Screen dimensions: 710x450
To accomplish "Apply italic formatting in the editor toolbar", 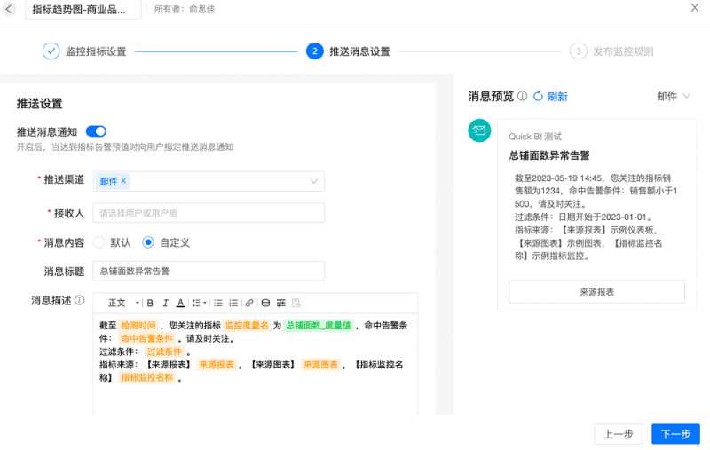I will tap(165, 303).
